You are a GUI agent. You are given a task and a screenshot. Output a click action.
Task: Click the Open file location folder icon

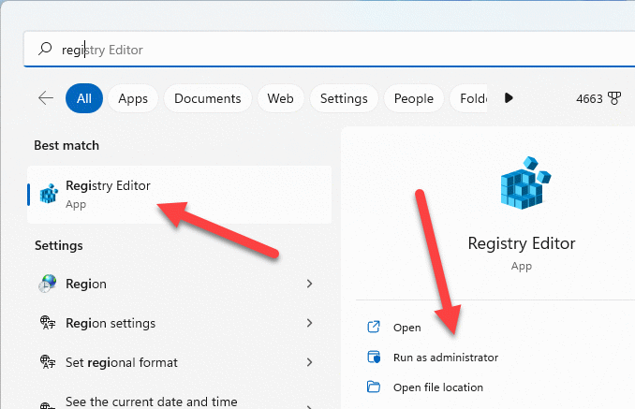tap(374, 387)
